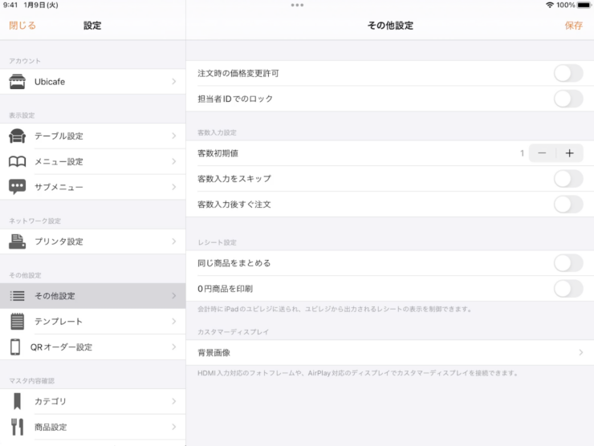
Task: Click the その他設定 page title
Action: 390,26
